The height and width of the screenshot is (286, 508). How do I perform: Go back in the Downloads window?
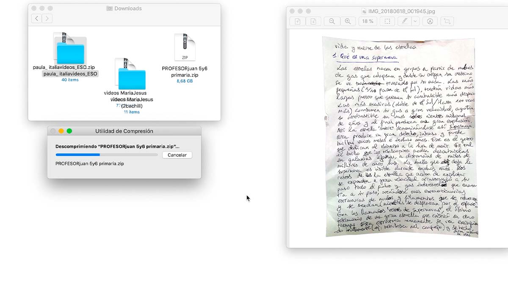click(37, 18)
